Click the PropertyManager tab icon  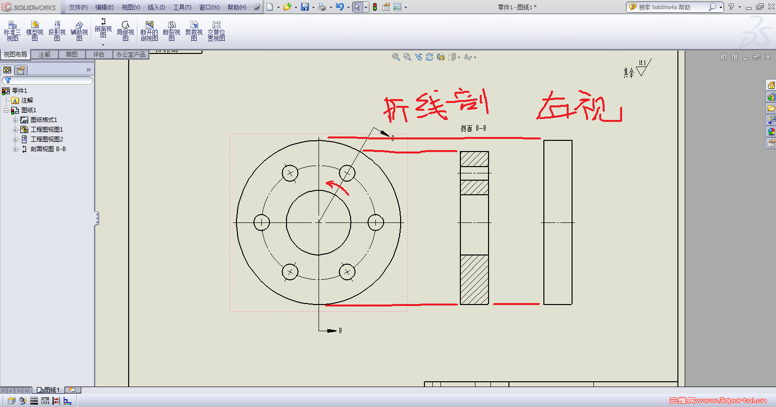pos(20,70)
